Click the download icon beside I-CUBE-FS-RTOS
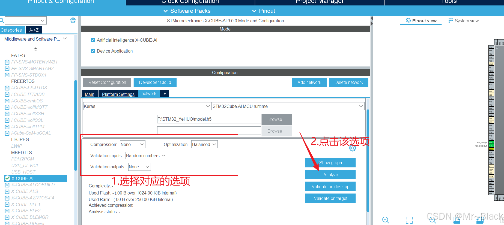Image resolution: width=504 pixels, height=225 pixels. (7, 88)
